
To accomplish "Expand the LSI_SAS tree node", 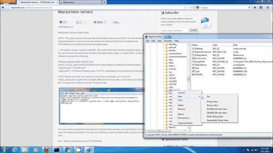I will [163, 78].
